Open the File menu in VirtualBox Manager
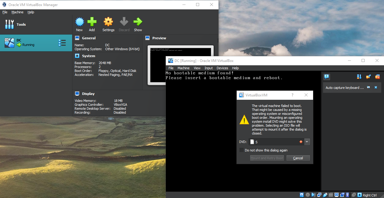The height and width of the screenshot is (198, 384). [x=5, y=12]
